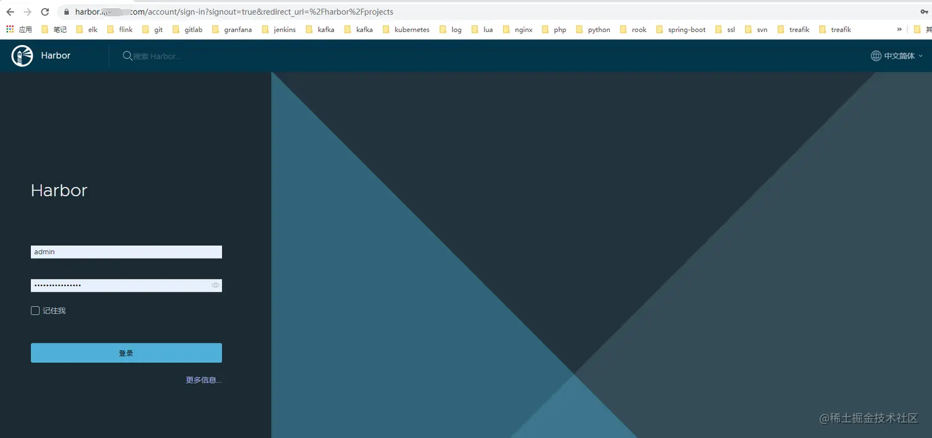Open the 笔记 bookmark folder
This screenshot has height=438, width=932.
click(x=54, y=30)
